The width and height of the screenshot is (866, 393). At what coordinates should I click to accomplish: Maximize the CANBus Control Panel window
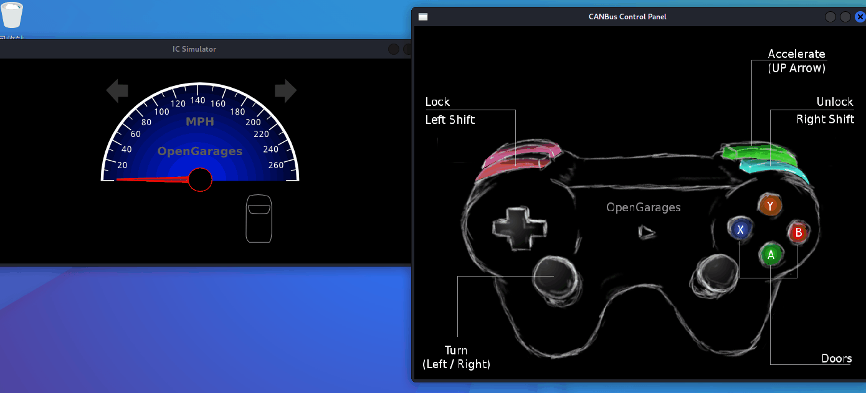[845, 17]
